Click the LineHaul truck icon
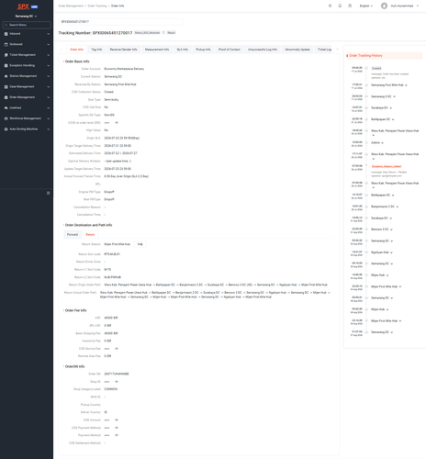Screen dimensions: 426x459 (6, 108)
